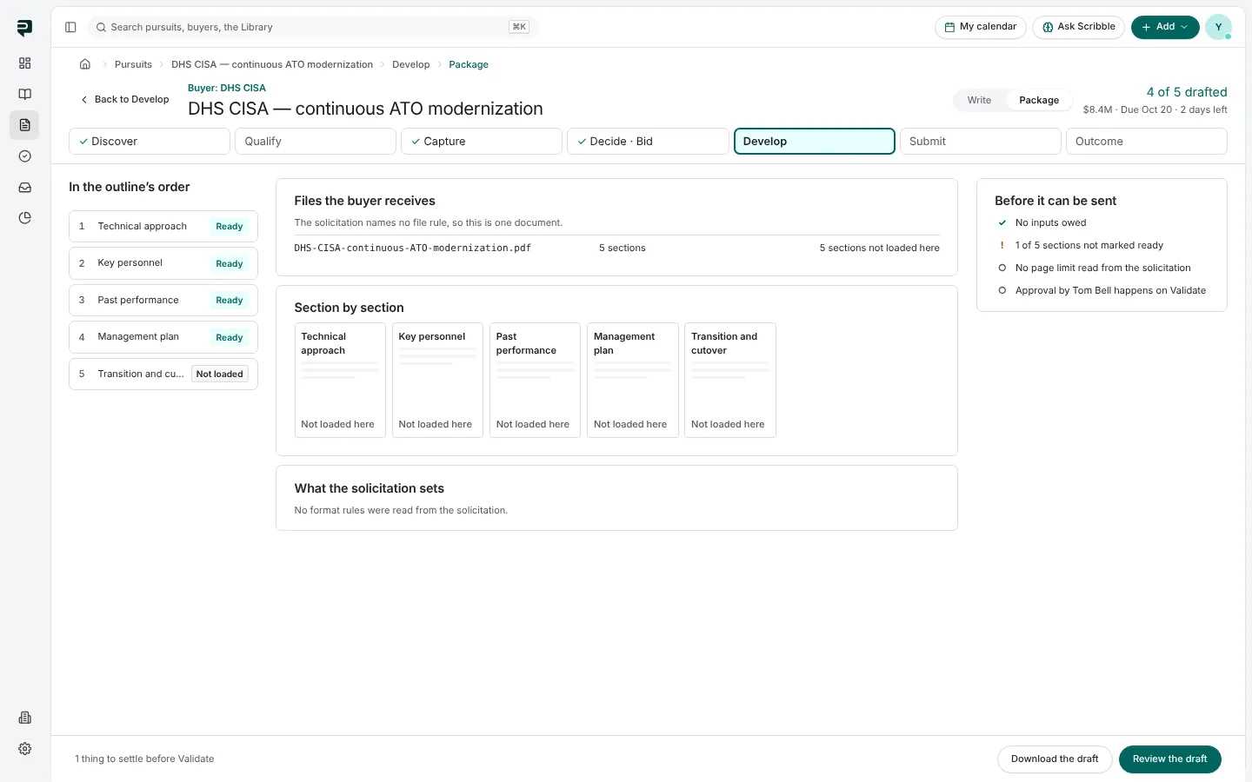The image size is (1252, 782).
Task: Open the circled checkmark icon in sidebar
Action: pos(24,156)
